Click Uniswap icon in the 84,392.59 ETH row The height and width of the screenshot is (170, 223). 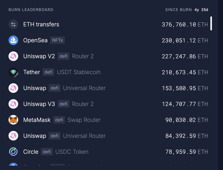[13, 136]
